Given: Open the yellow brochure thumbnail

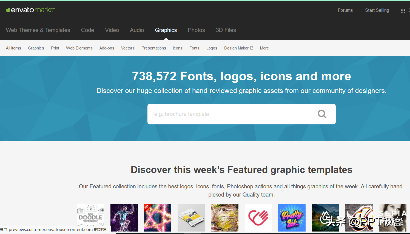Looking at the screenshot, I should click(191, 218).
